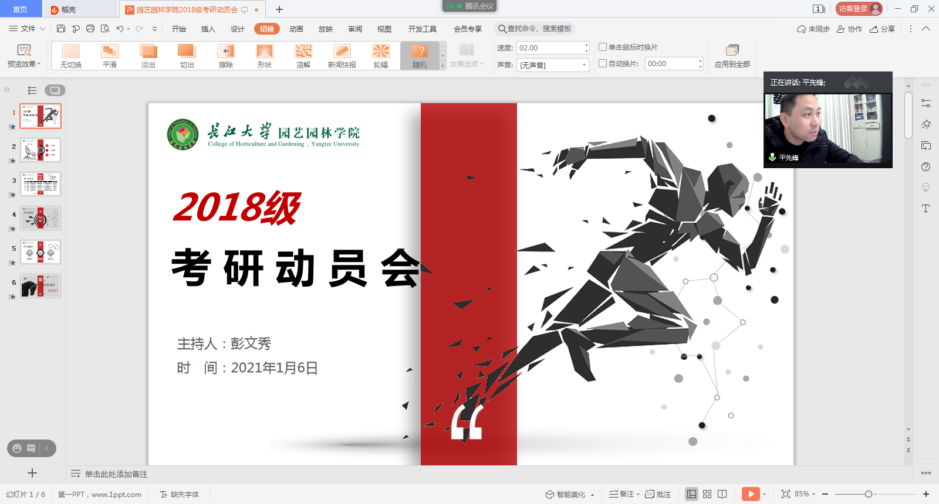Click 应用到全部 button
This screenshot has width=939, height=504.
pos(732,56)
